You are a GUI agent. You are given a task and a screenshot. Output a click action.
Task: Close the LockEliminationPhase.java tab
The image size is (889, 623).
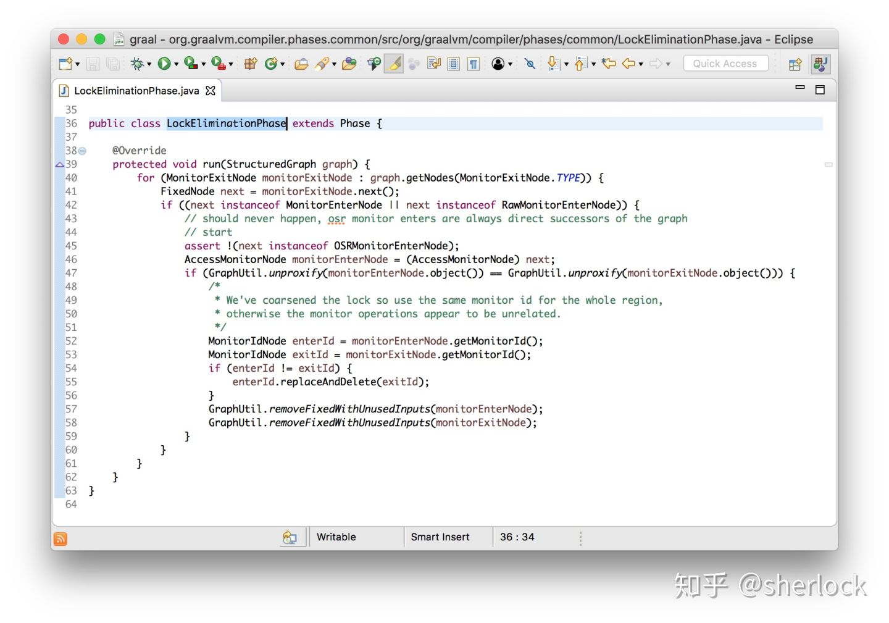[x=211, y=91]
